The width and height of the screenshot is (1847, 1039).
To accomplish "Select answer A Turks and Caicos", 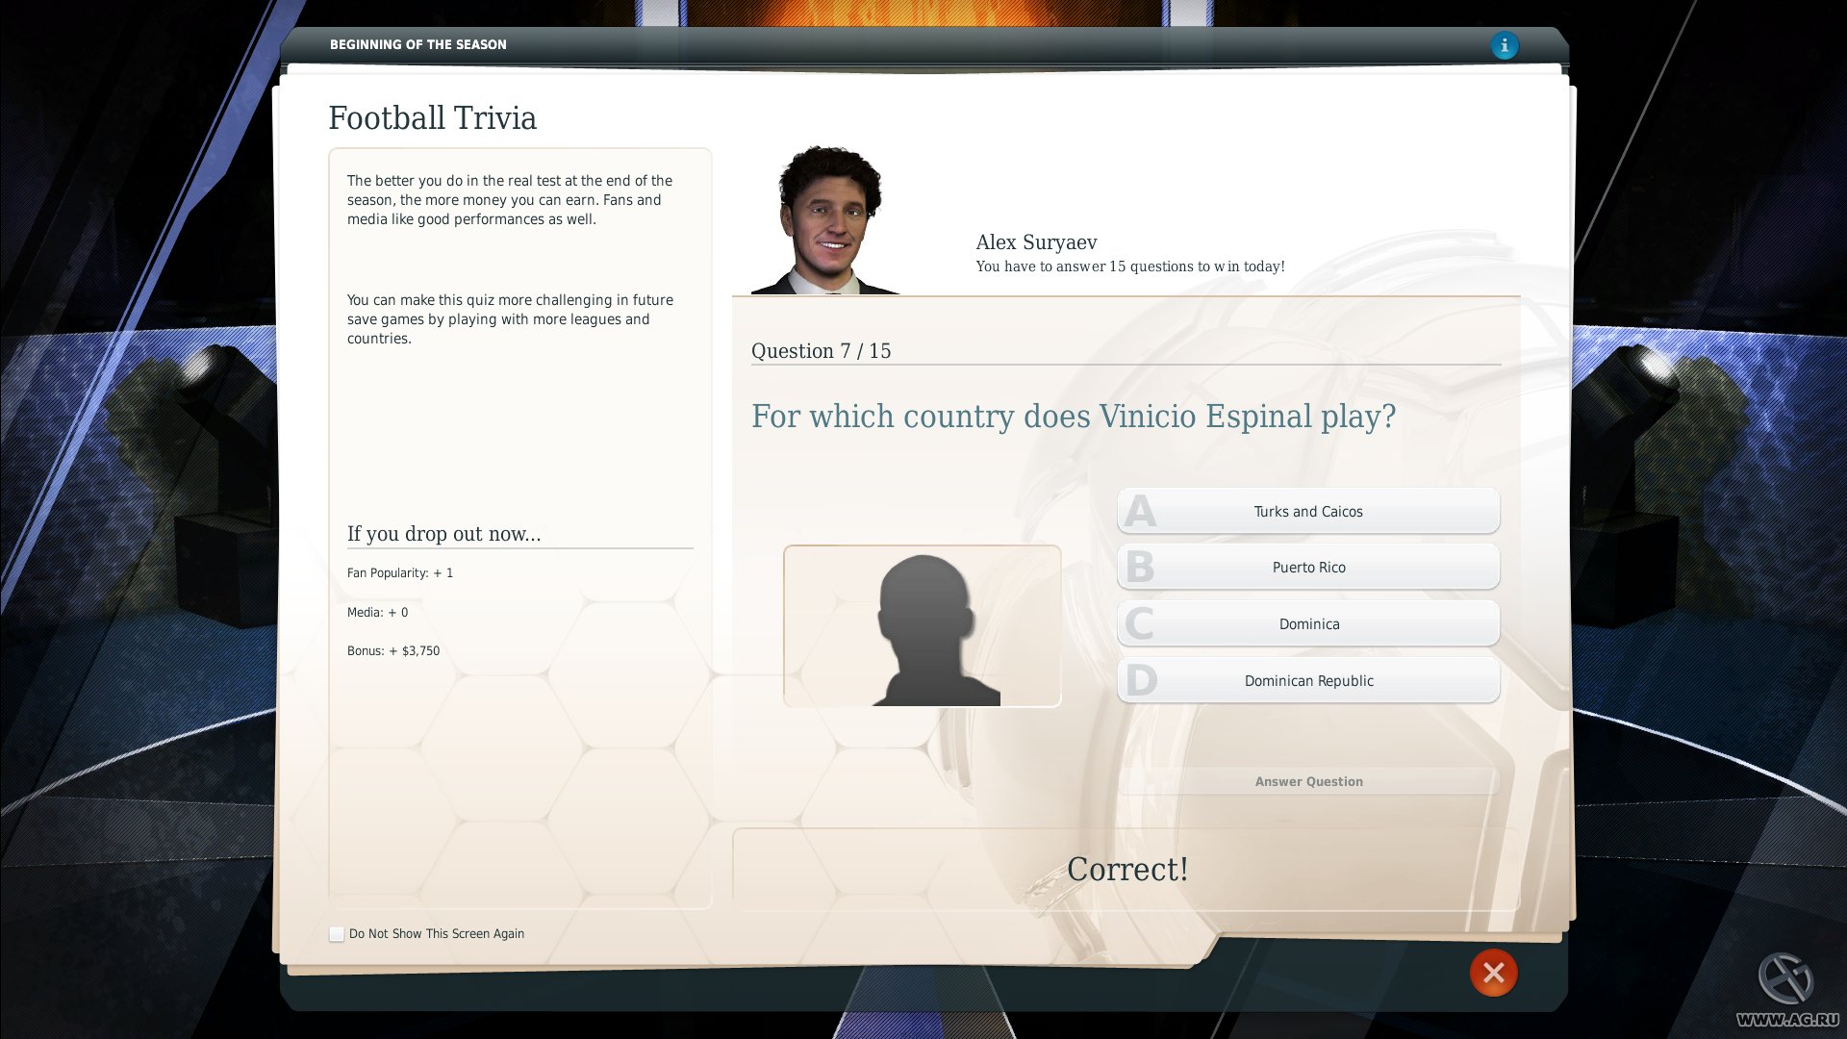I will tap(1308, 512).
